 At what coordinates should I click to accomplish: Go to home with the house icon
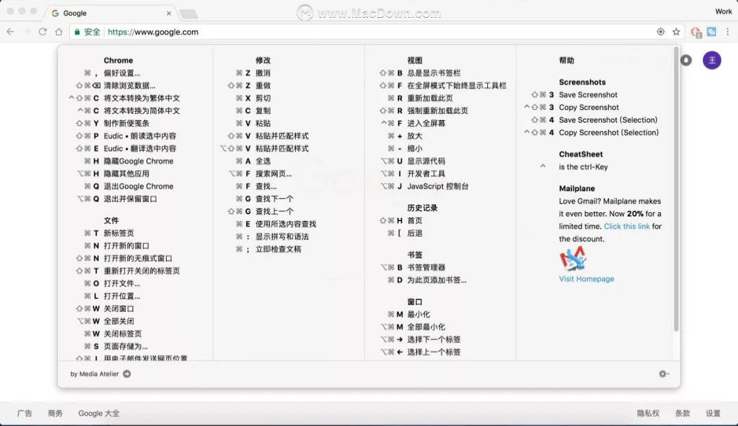[x=58, y=32]
